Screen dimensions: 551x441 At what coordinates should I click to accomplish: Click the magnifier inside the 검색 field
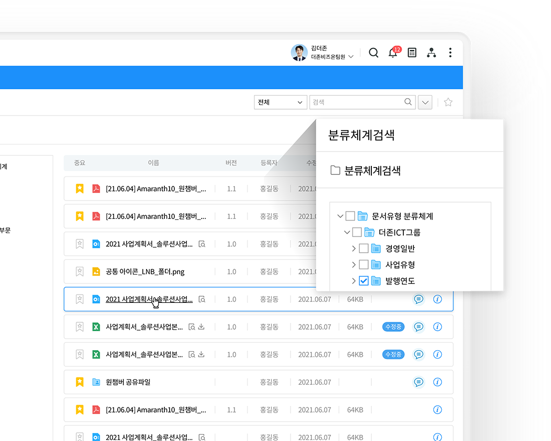[408, 102]
